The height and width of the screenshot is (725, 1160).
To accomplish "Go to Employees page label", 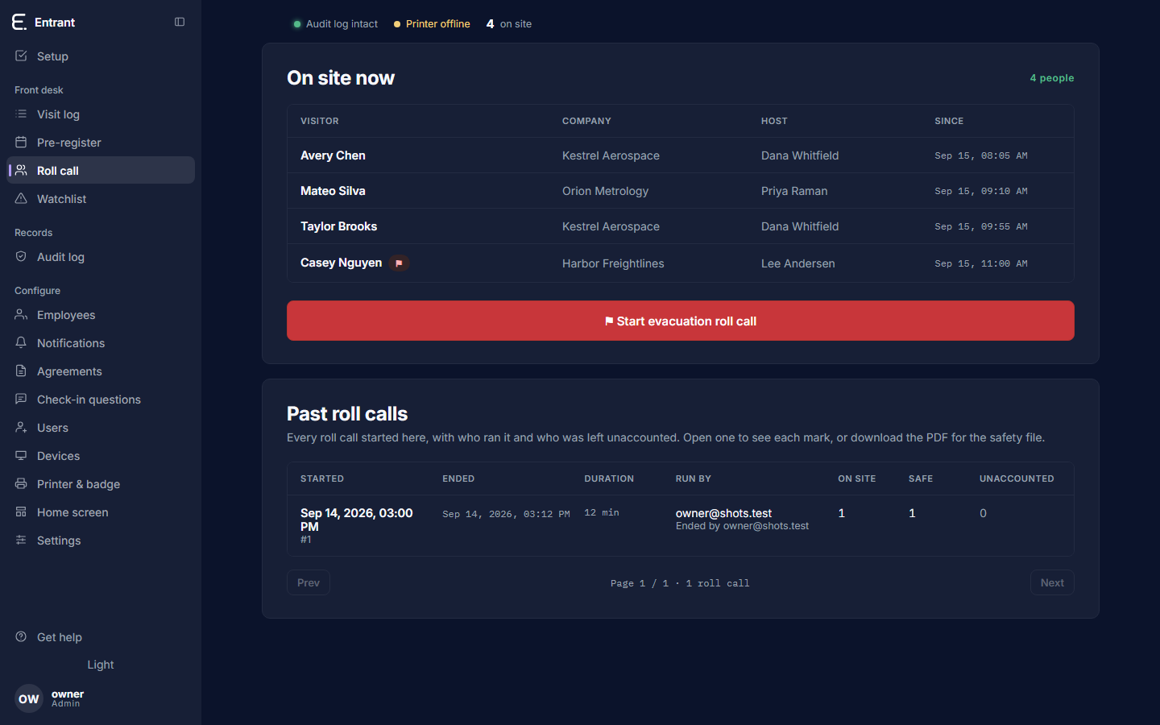I will 66,315.
